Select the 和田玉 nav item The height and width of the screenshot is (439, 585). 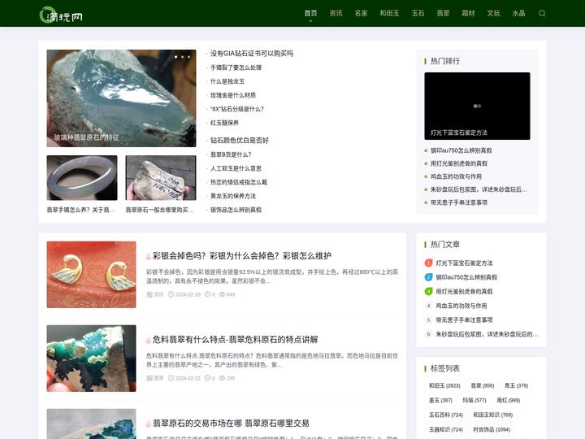(389, 13)
